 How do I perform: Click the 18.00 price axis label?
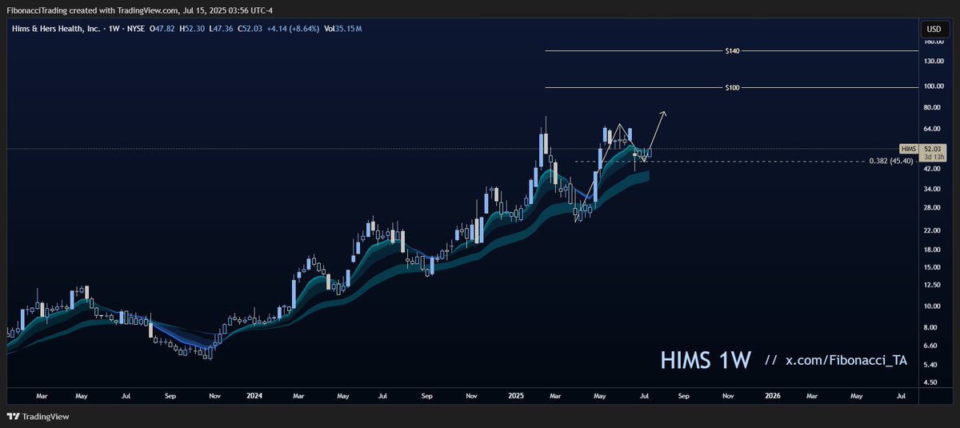pos(932,250)
